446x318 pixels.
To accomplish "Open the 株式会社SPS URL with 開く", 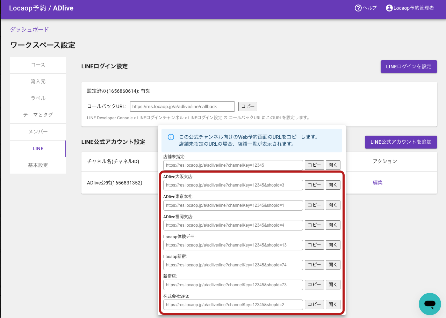I will point(333,305).
